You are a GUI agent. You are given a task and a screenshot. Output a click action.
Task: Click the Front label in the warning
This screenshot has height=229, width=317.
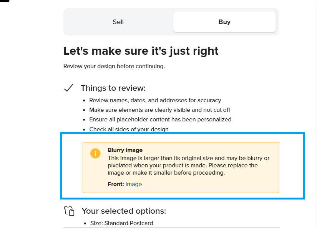tap(116, 184)
